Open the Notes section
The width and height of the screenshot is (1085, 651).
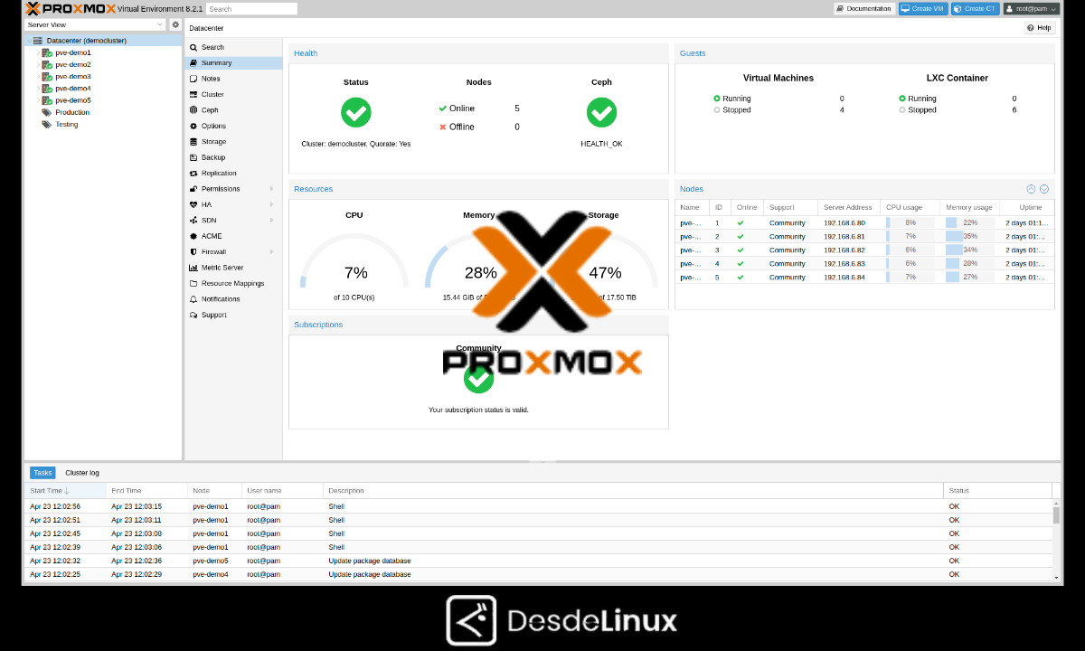(232, 79)
